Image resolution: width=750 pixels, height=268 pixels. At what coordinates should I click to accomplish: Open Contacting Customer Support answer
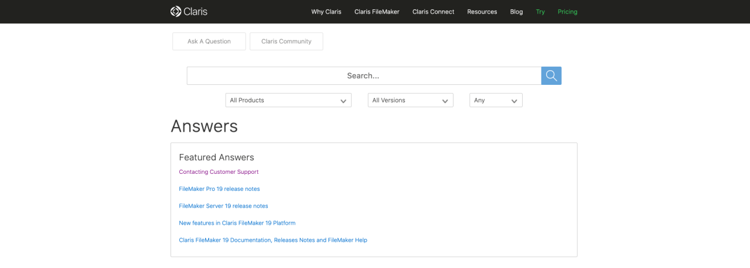point(219,172)
